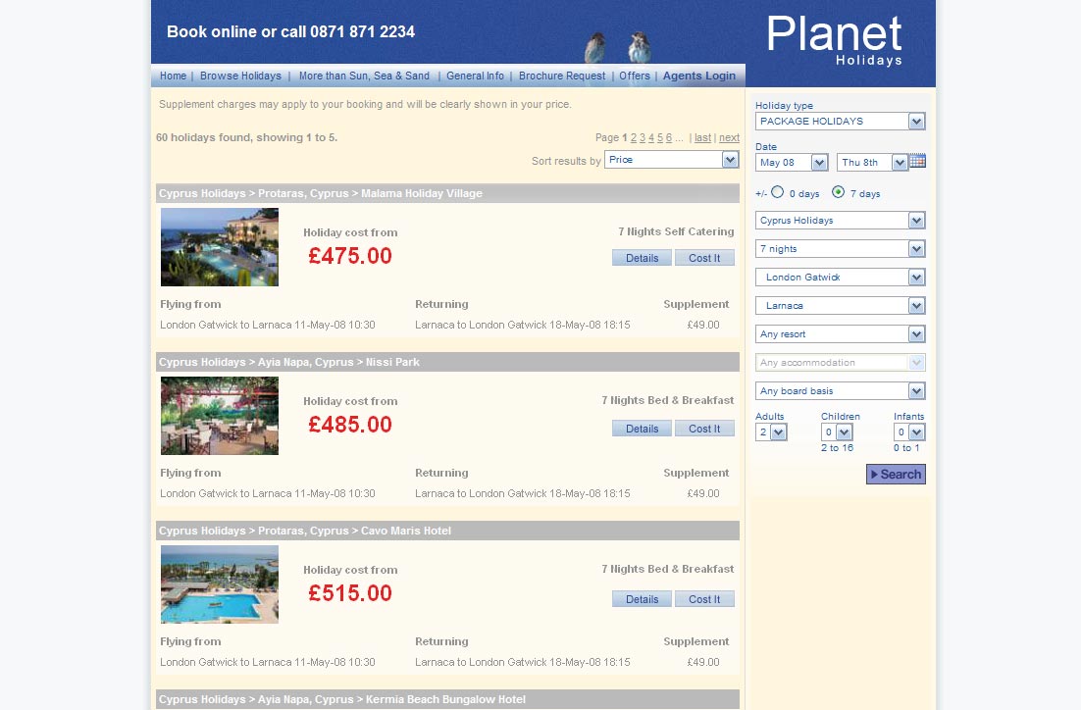1081x710 pixels.
Task: Open the Any board basis dropdown
Action: 840,391
